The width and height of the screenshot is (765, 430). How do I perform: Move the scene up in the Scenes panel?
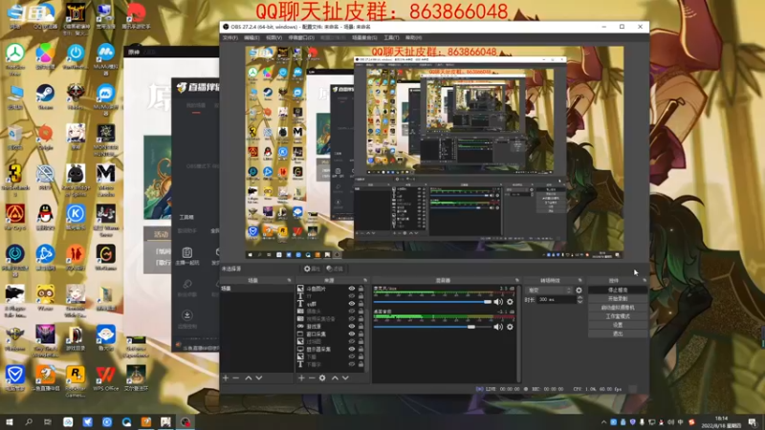249,377
